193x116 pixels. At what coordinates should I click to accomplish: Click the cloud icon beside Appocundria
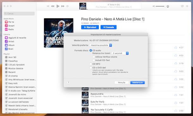176,95
